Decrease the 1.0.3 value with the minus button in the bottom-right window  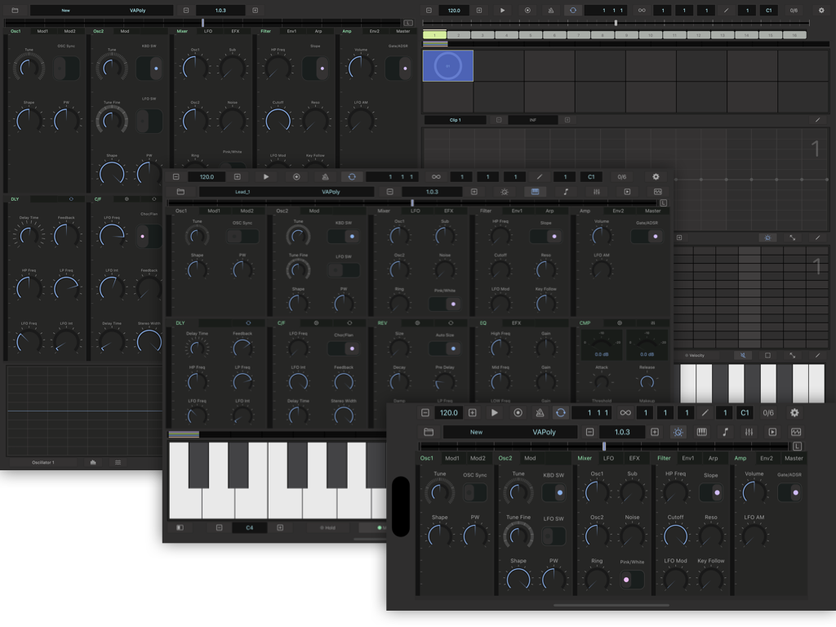click(x=589, y=432)
